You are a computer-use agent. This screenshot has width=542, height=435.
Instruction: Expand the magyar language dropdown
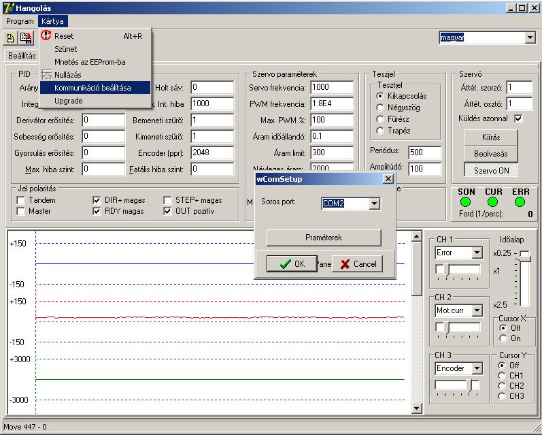pos(530,38)
